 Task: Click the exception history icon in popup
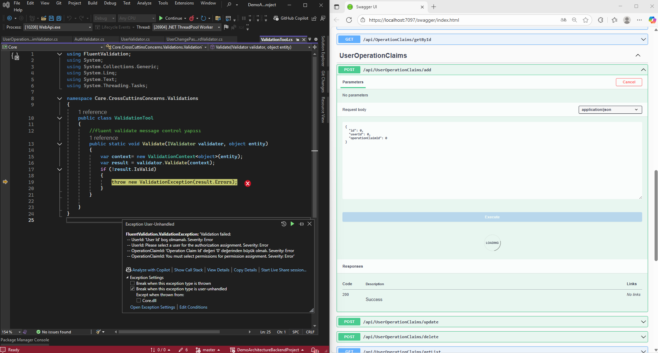(283, 224)
